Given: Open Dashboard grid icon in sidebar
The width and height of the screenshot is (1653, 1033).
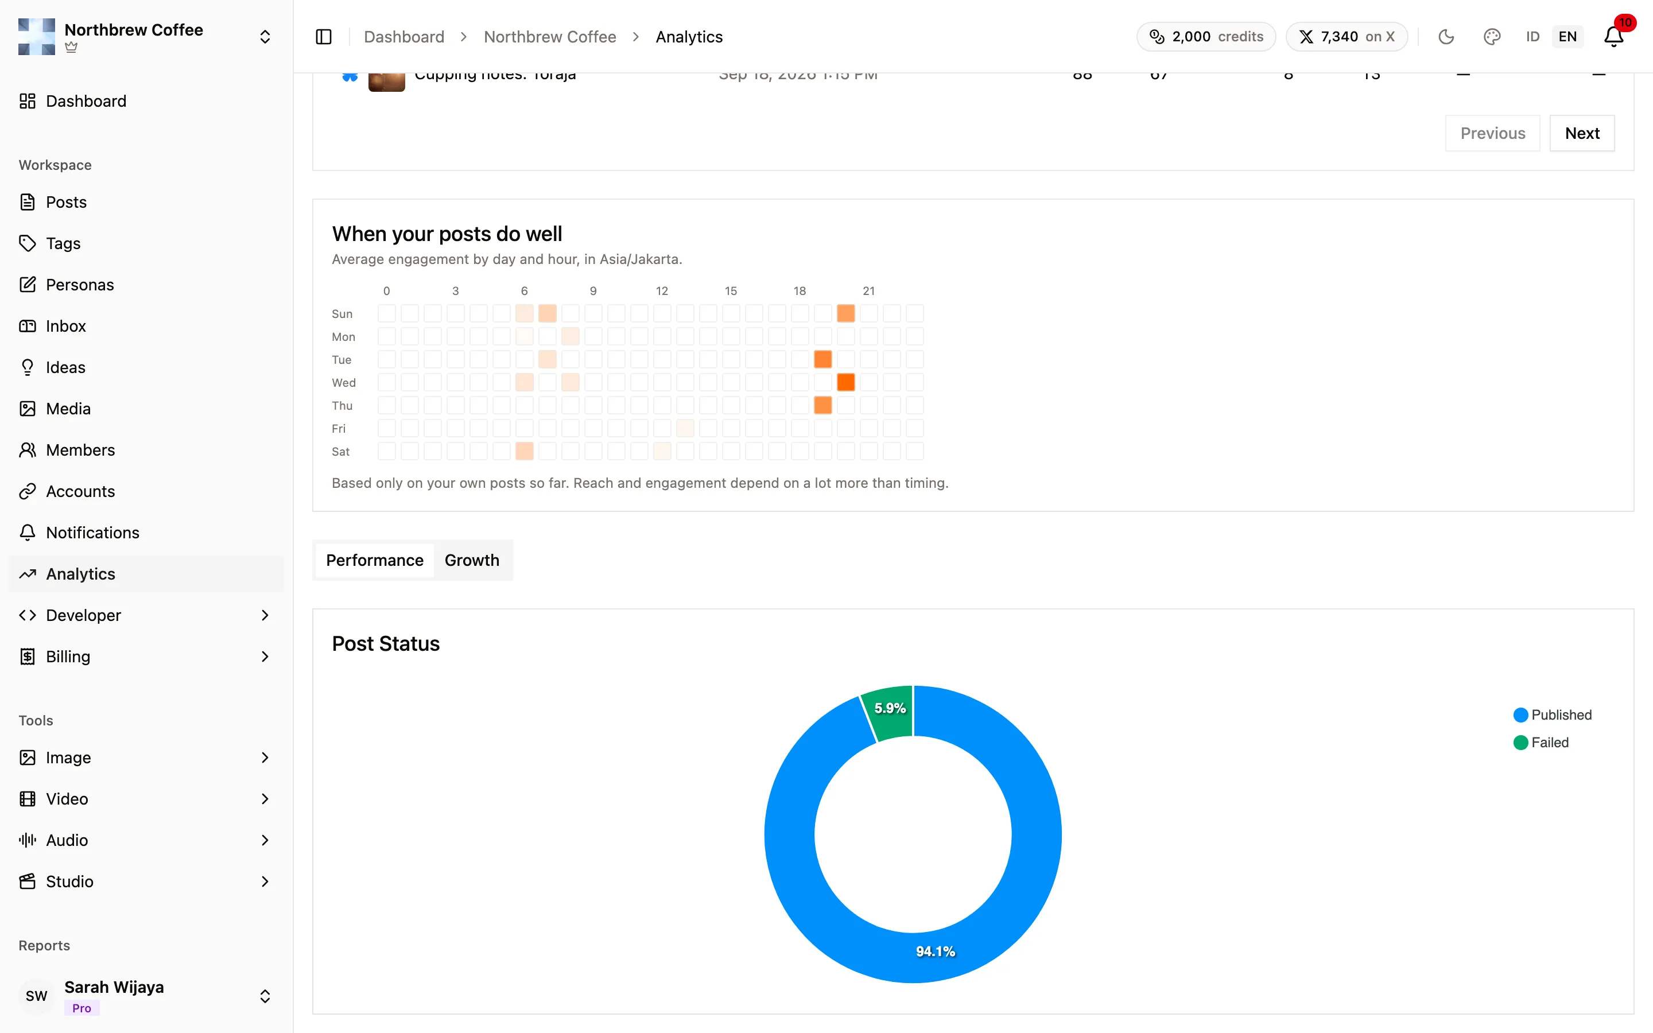Looking at the screenshot, I should (28, 101).
